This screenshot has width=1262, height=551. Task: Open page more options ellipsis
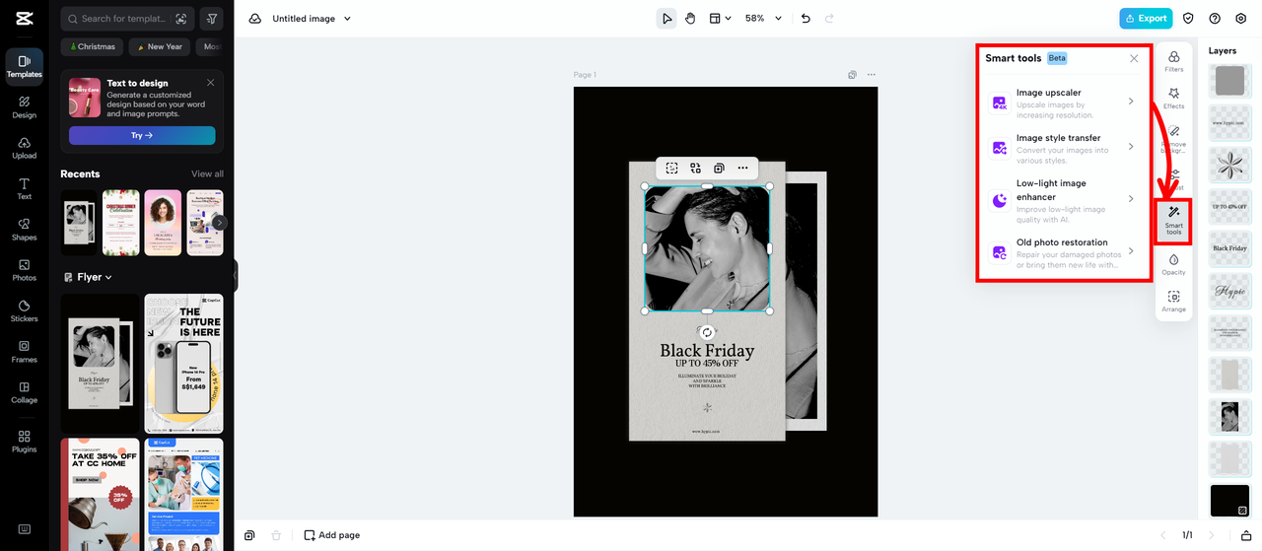coord(871,75)
